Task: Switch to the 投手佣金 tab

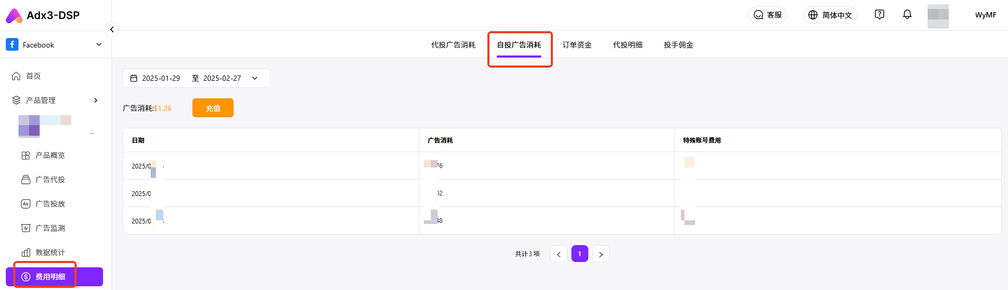Action: (x=678, y=45)
